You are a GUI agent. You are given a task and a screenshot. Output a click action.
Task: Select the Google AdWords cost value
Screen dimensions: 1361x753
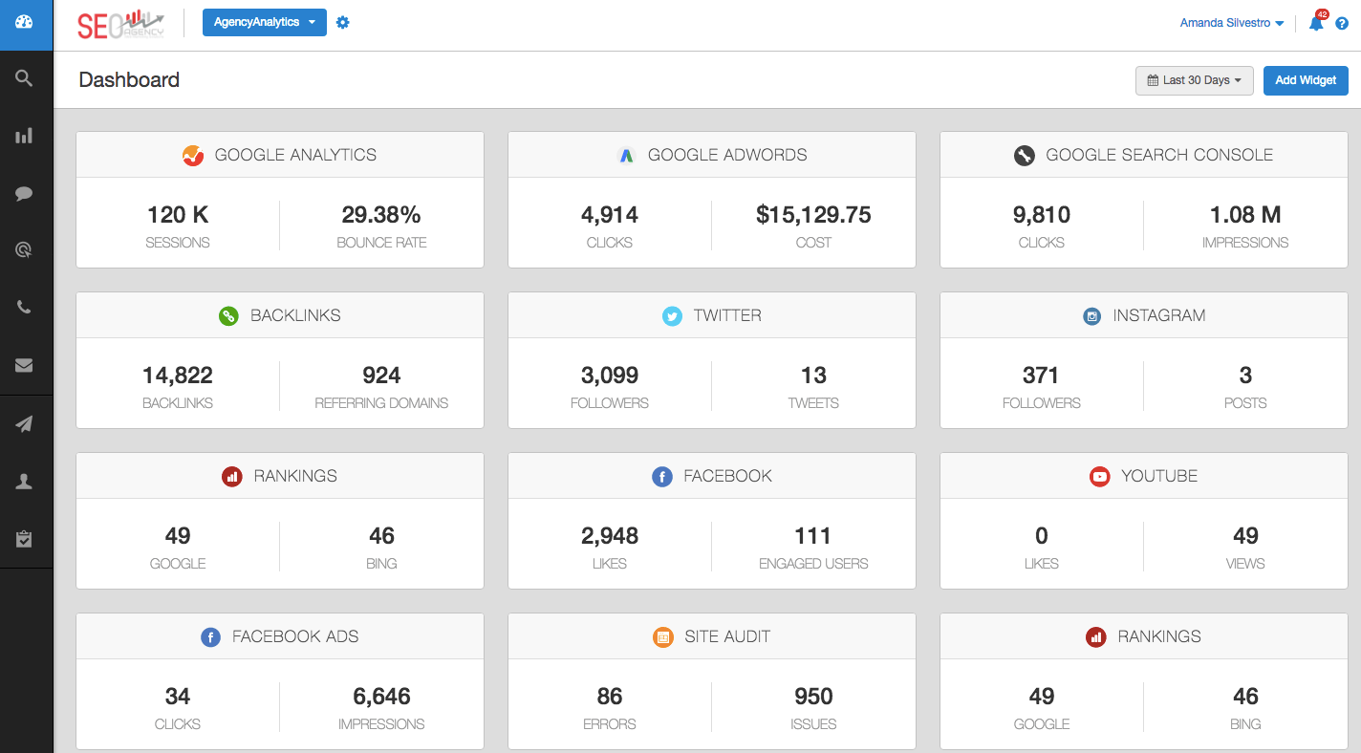point(813,215)
